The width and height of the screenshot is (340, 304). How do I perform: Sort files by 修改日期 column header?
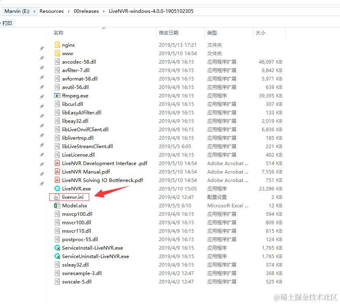(169, 33)
